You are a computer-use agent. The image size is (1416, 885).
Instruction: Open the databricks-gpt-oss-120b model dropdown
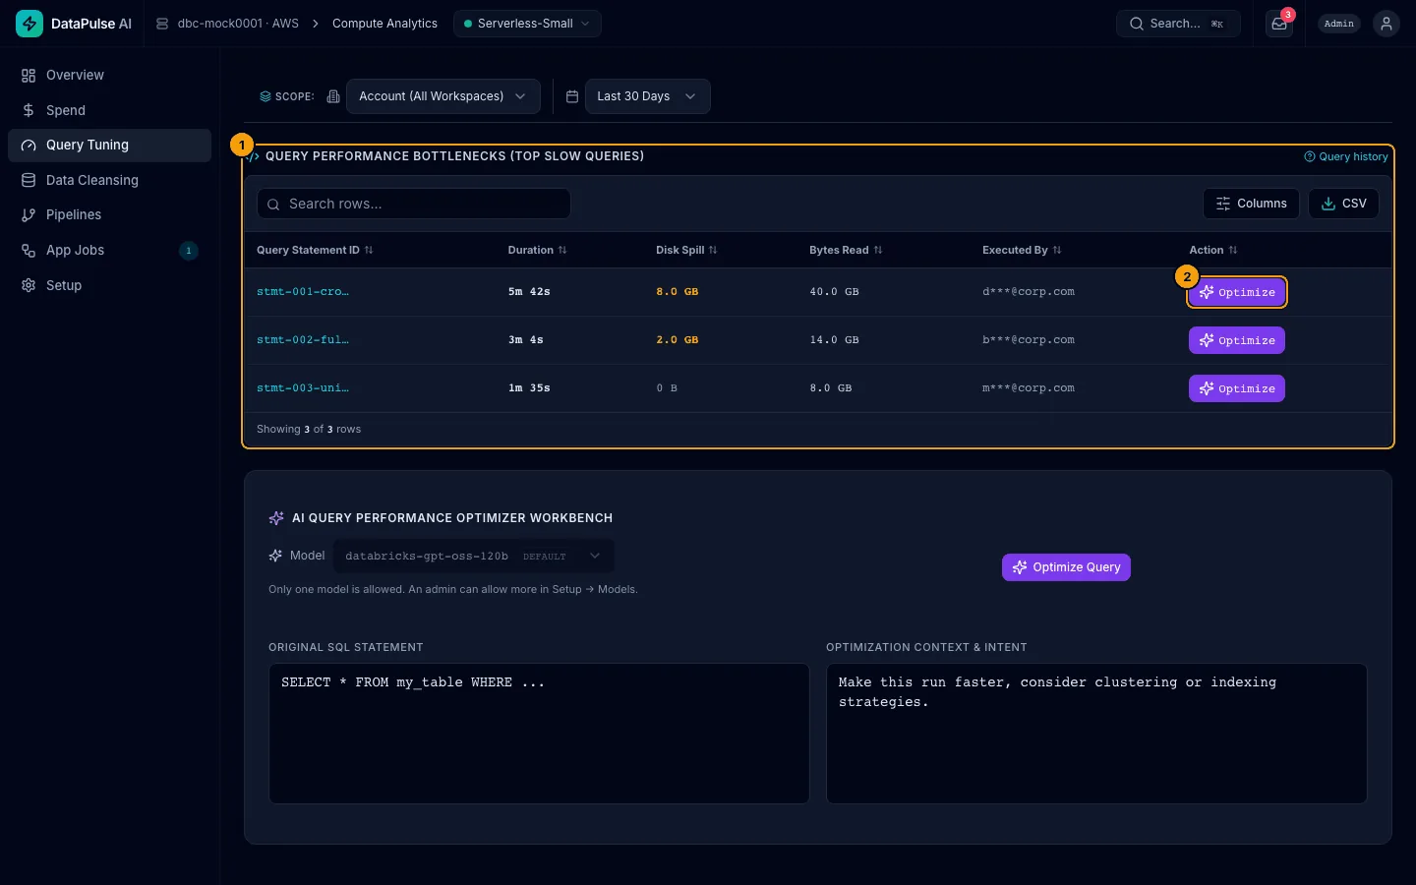point(474,556)
